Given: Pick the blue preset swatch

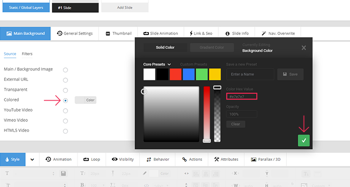Looking at the screenshot, I should click(189, 75).
